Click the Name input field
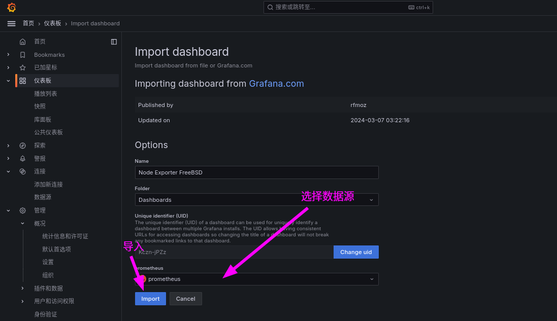 (x=256, y=172)
